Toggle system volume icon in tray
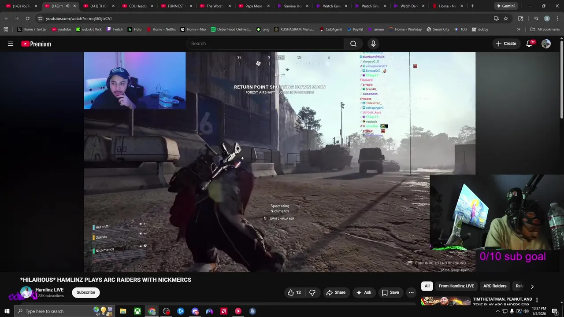564x317 pixels. [x=526, y=311]
